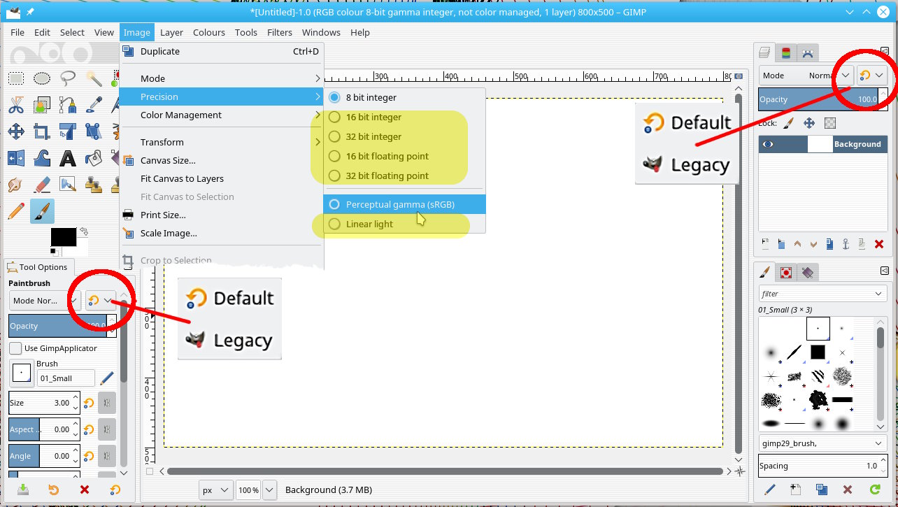Viewport: 898px width, 507px height.
Task: Click the 01_Small brush name field
Action: (x=65, y=378)
